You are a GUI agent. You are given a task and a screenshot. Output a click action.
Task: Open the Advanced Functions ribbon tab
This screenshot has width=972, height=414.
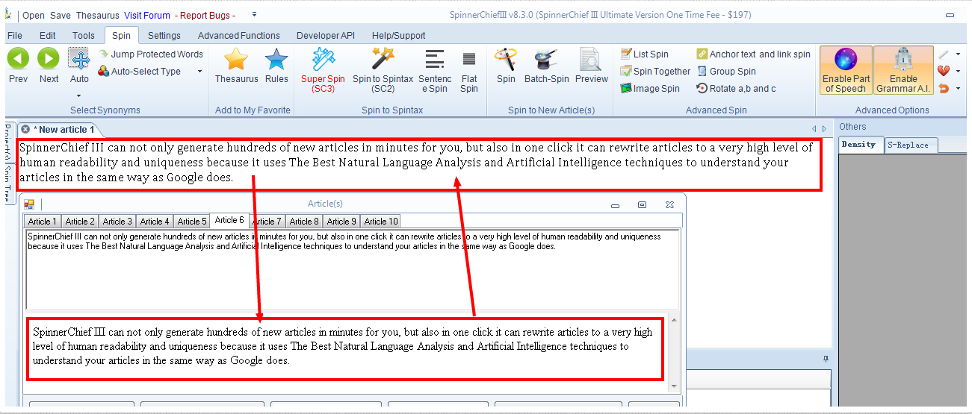click(238, 35)
